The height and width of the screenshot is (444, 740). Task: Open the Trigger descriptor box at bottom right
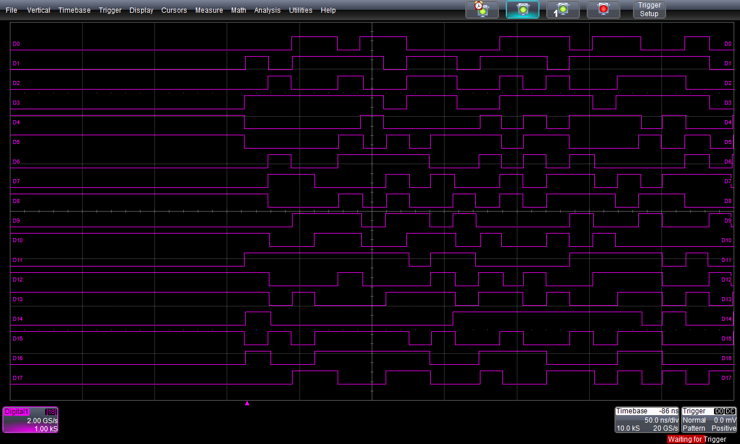(709, 420)
